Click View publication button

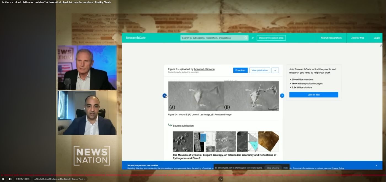tap(259, 70)
